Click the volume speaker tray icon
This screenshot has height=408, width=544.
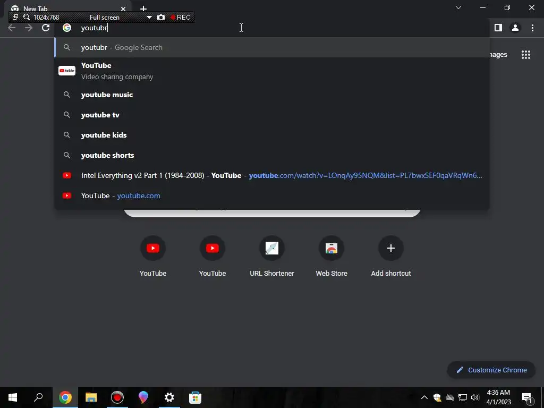(475, 397)
